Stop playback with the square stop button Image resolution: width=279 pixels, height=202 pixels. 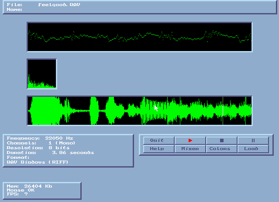(x=221, y=140)
